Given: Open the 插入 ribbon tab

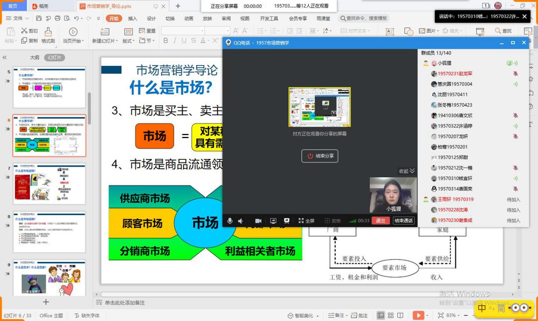Looking at the screenshot, I should (133, 18).
